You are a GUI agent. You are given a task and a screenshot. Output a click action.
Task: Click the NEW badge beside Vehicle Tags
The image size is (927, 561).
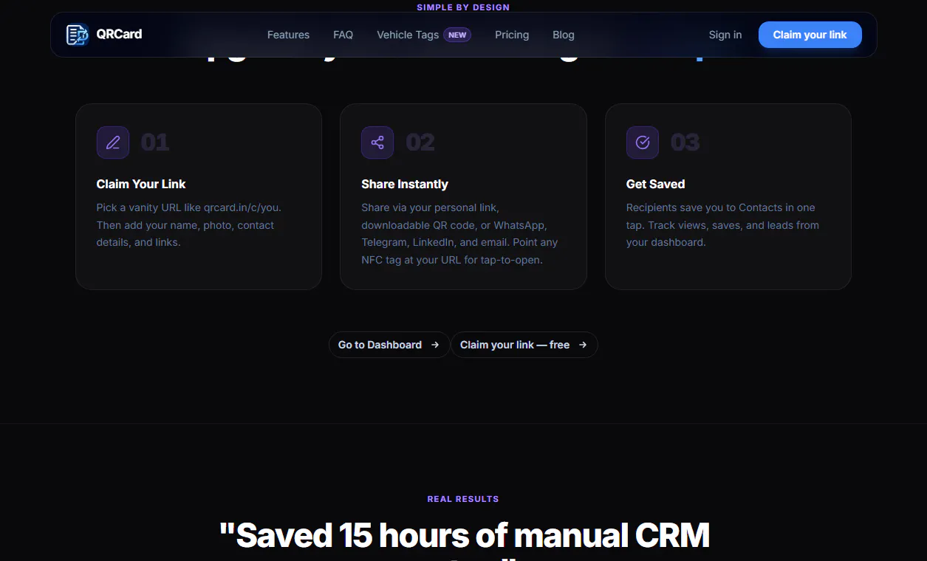pos(457,35)
